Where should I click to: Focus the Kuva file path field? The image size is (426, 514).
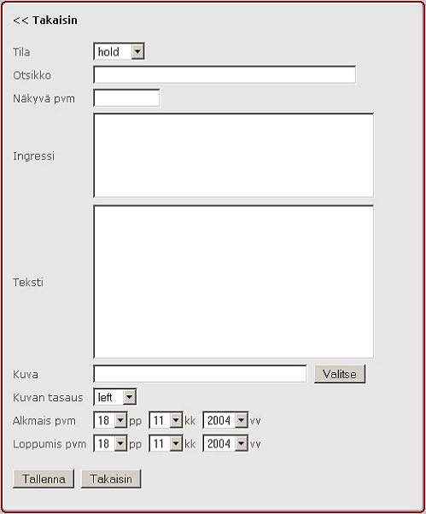pyautogui.click(x=201, y=374)
